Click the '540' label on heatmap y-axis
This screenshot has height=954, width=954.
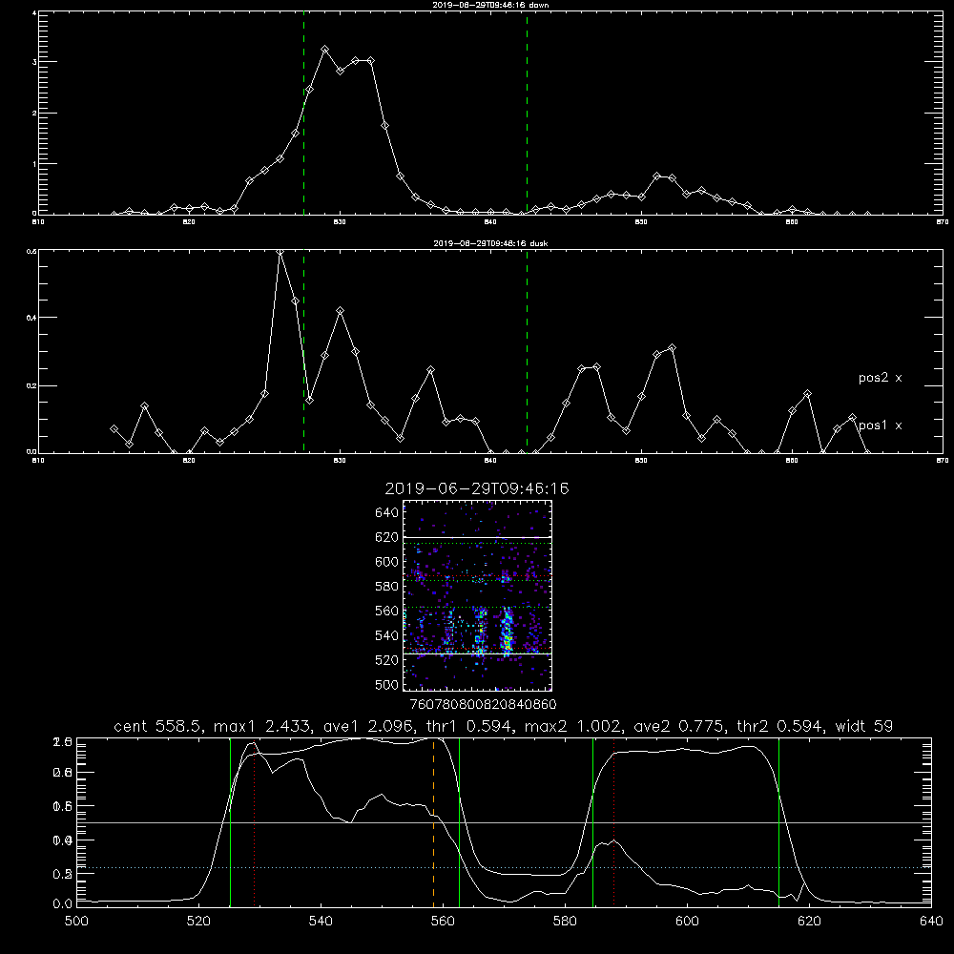pos(387,635)
